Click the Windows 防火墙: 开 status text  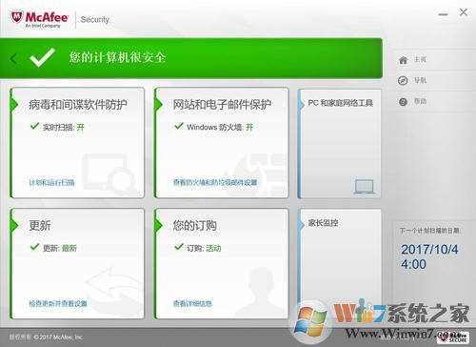(220, 128)
